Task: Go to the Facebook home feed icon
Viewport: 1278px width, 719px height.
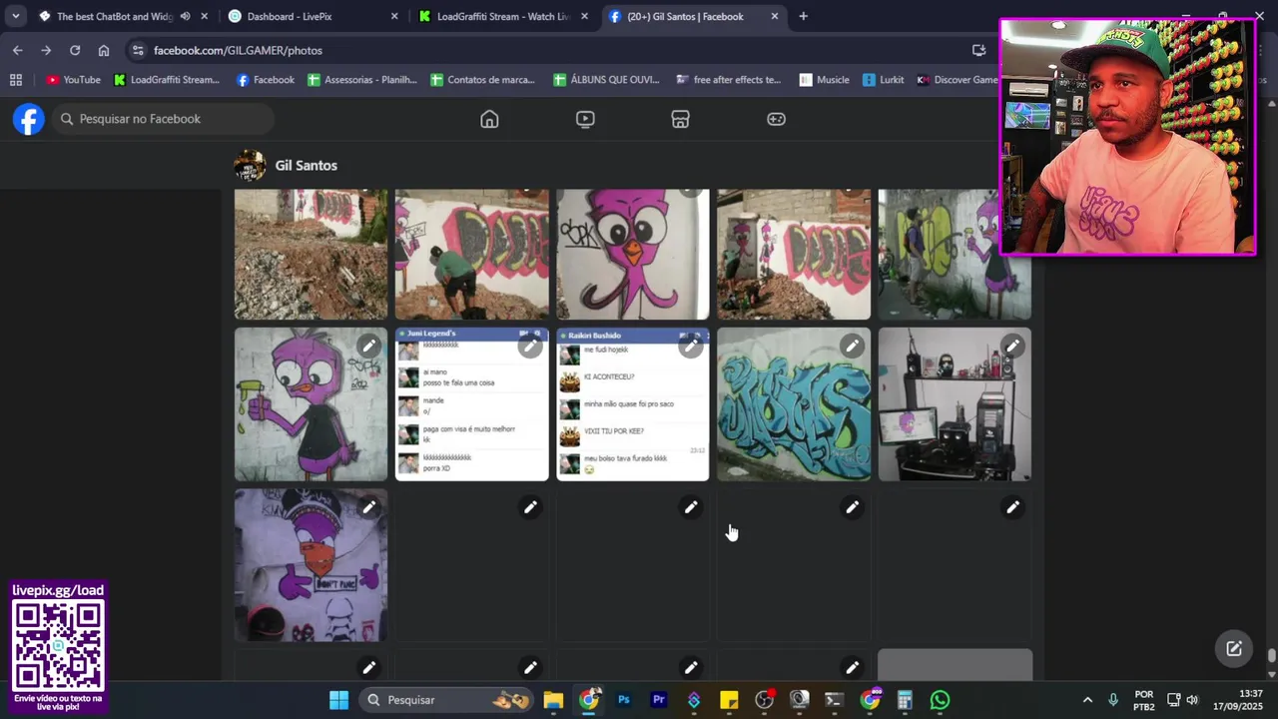Action: click(x=489, y=119)
